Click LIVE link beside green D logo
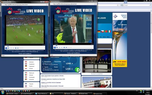This screenshot has width=152, height=95. click(69, 69)
